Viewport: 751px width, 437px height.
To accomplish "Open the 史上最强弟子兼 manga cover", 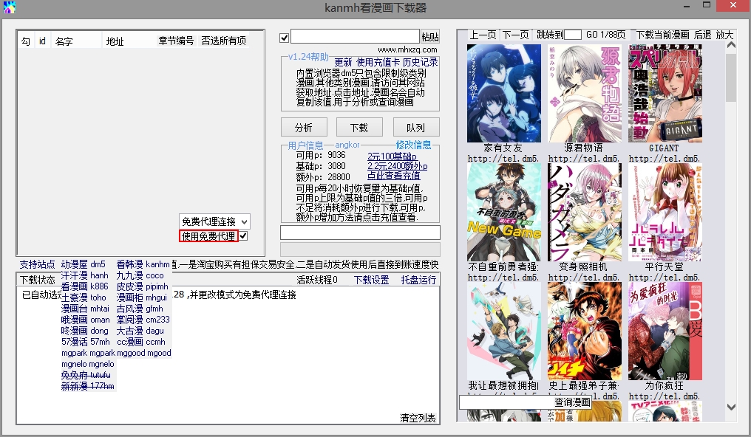I will 585,331.
